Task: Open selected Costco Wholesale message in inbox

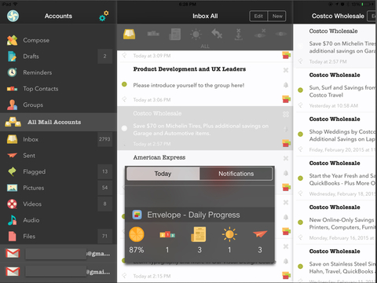Action: [205, 128]
